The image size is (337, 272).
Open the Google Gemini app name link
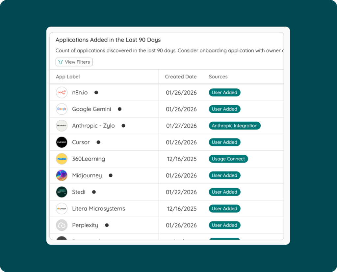click(91, 109)
